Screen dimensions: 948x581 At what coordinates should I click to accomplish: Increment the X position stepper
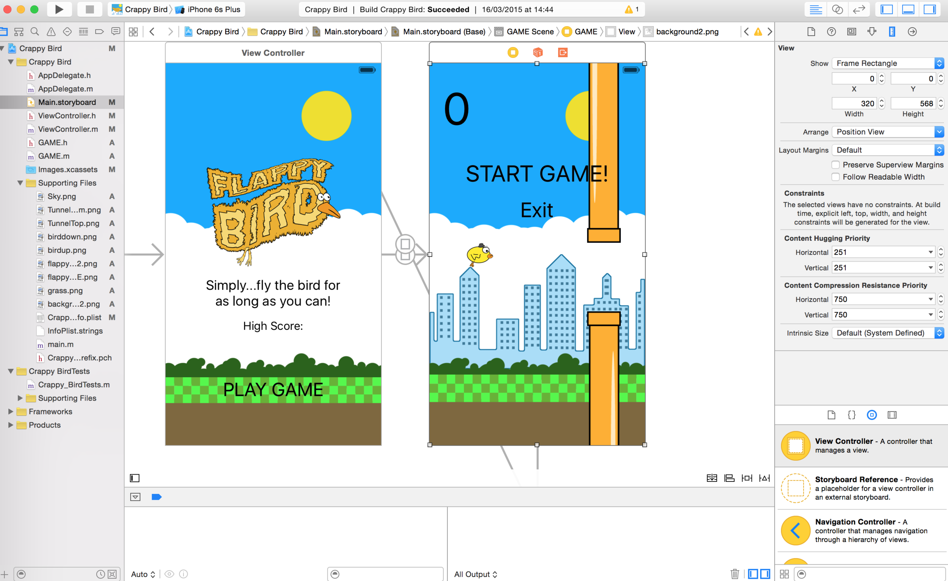[x=881, y=76]
